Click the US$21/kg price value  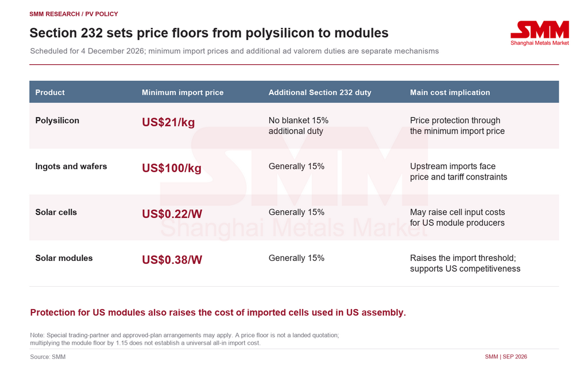(x=168, y=123)
